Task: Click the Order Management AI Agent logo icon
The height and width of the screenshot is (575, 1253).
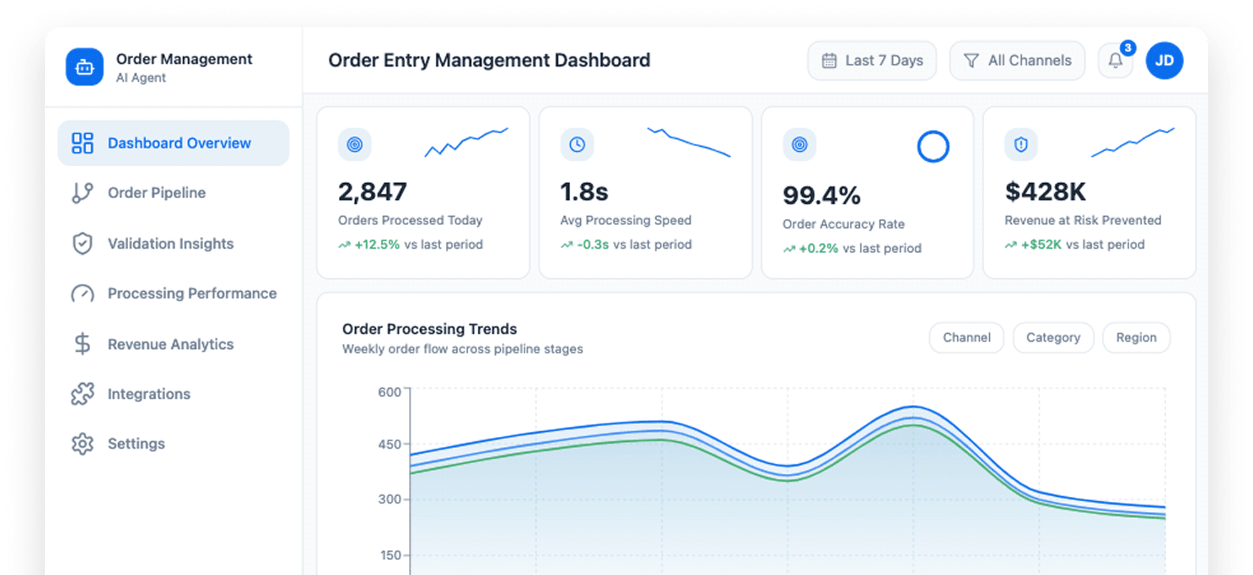Action: [x=84, y=67]
